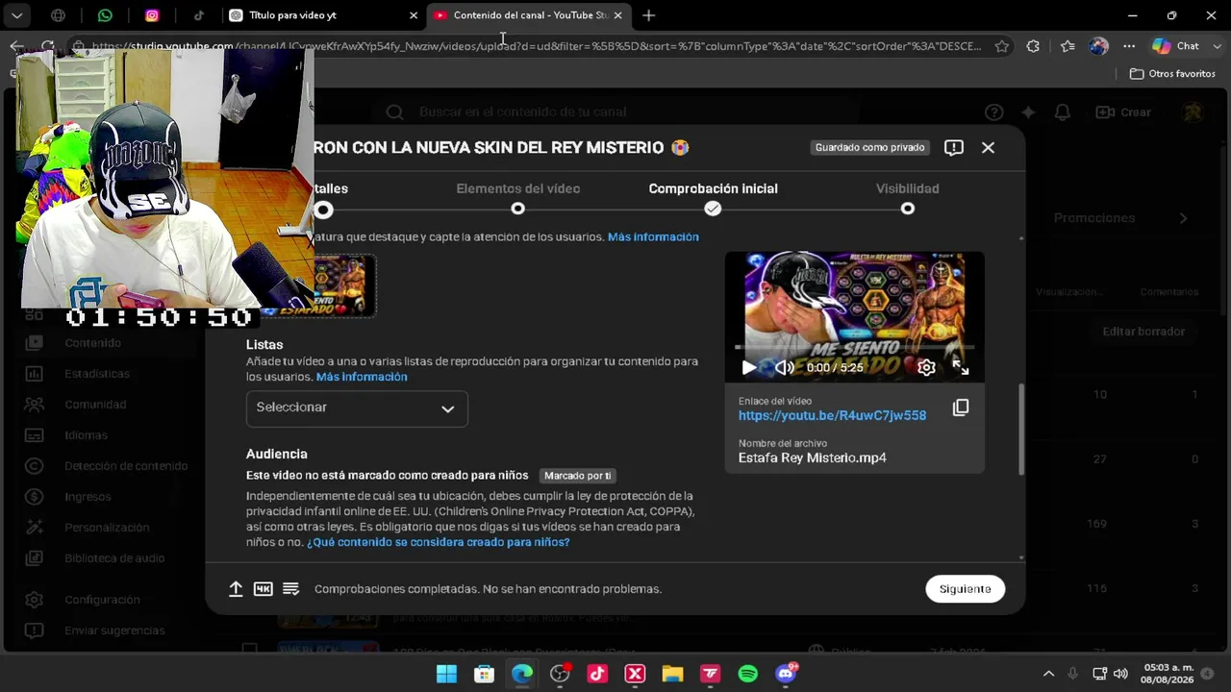This screenshot has width=1231, height=692.
Task: Open Spotify from the taskbar
Action: (x=747, y=674)
